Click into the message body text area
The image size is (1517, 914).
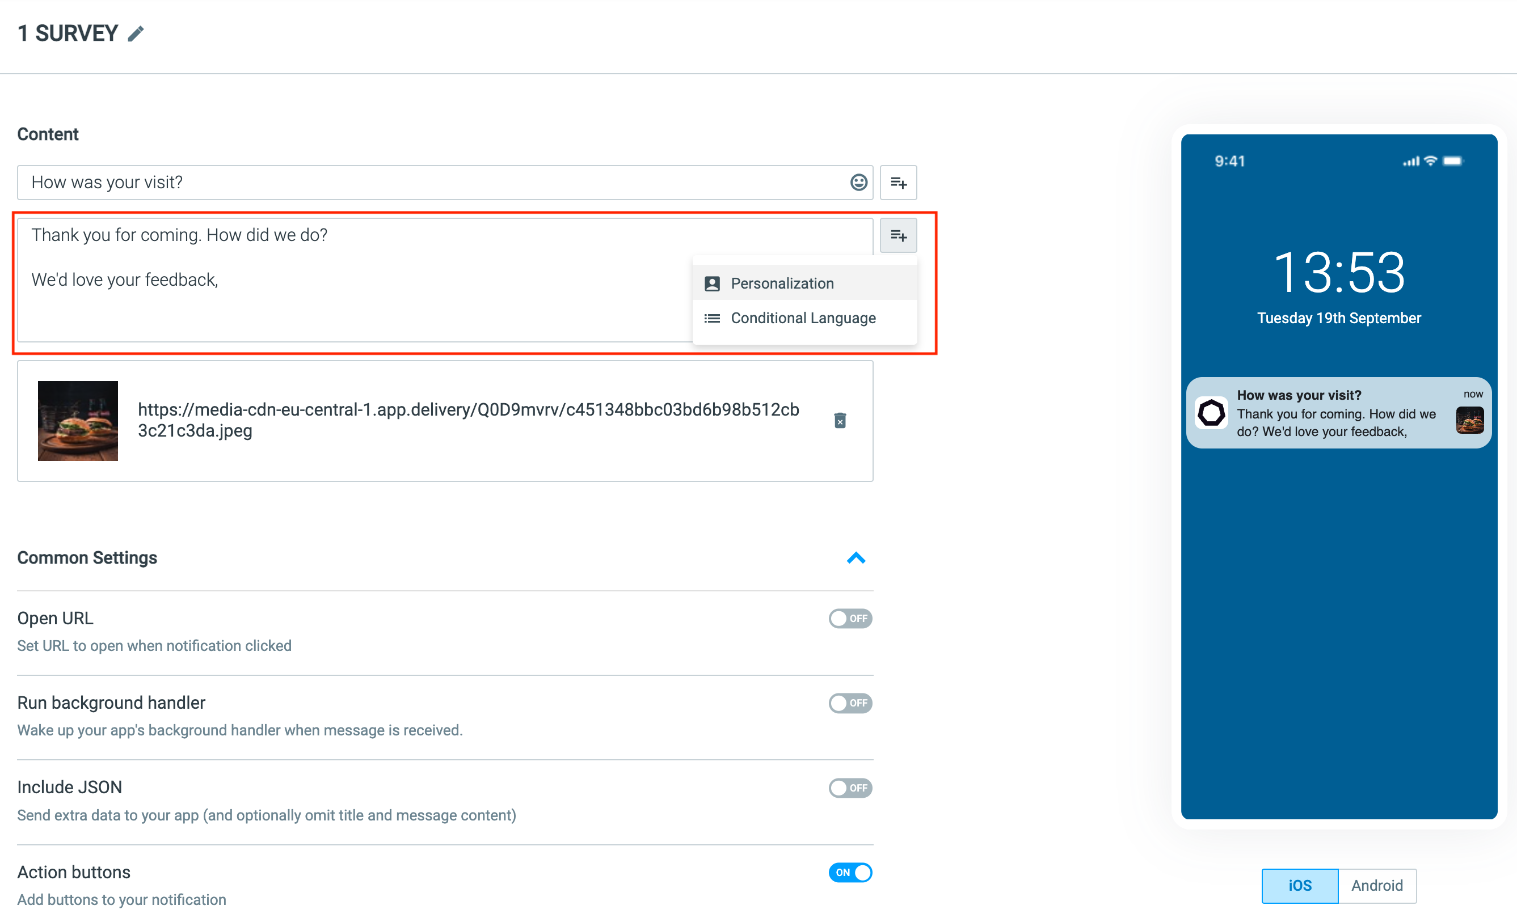[355, 280]
